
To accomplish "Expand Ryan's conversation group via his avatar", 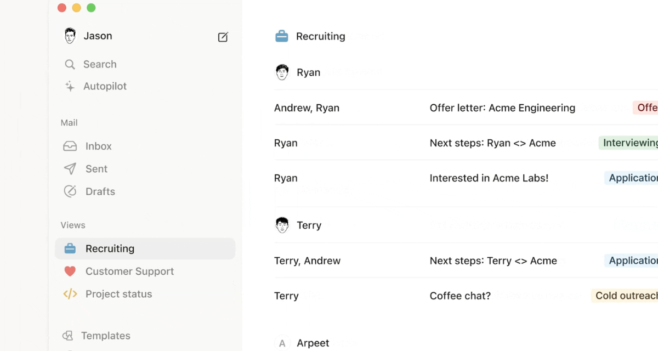I will tap(282, 71).
